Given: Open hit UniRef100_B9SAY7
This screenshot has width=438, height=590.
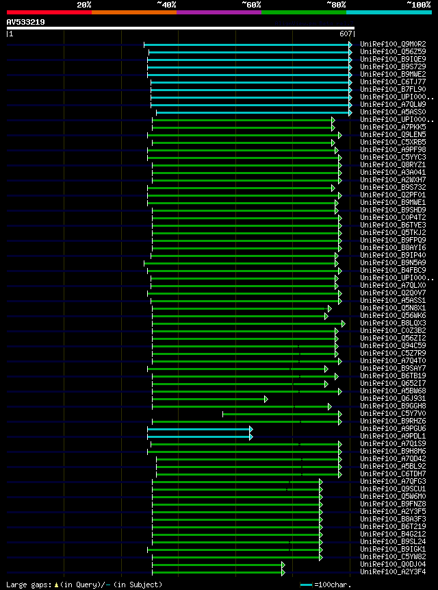Looking at the screenshot, I should 393,369.
